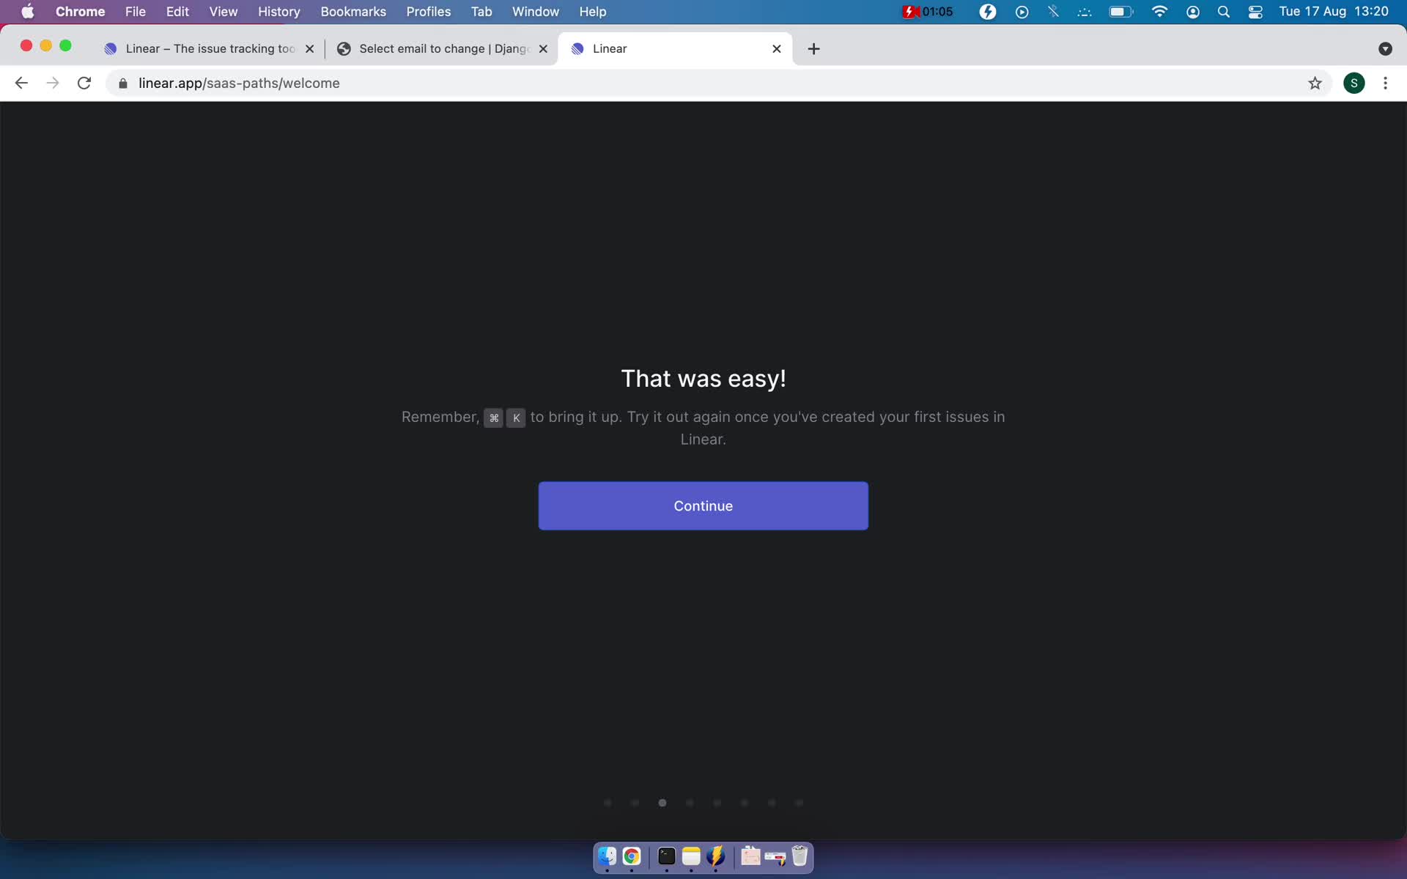Click the bookmark star icon
The width and height of the screenshot is (1407, 879).
pos(1316,83)
